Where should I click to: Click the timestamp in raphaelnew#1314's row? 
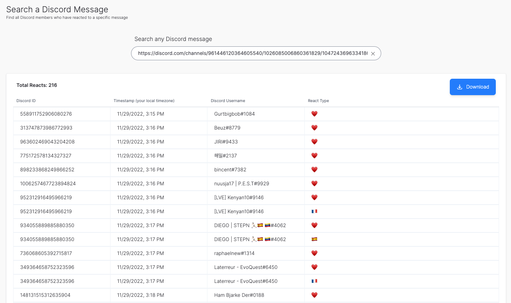(x=140, y=253)
